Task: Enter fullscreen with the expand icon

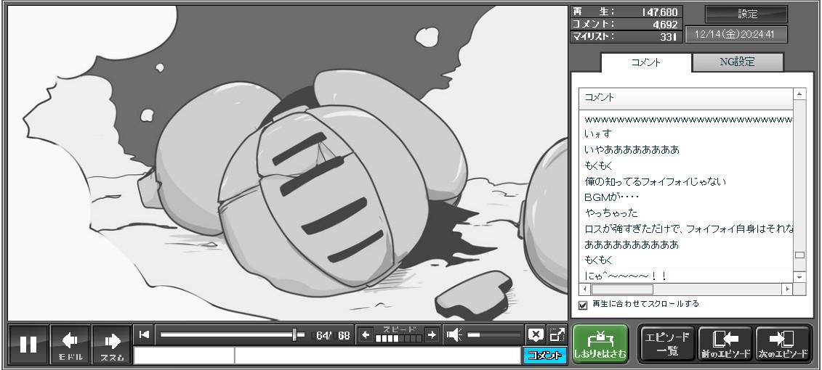Action: [x=557, y=334]
